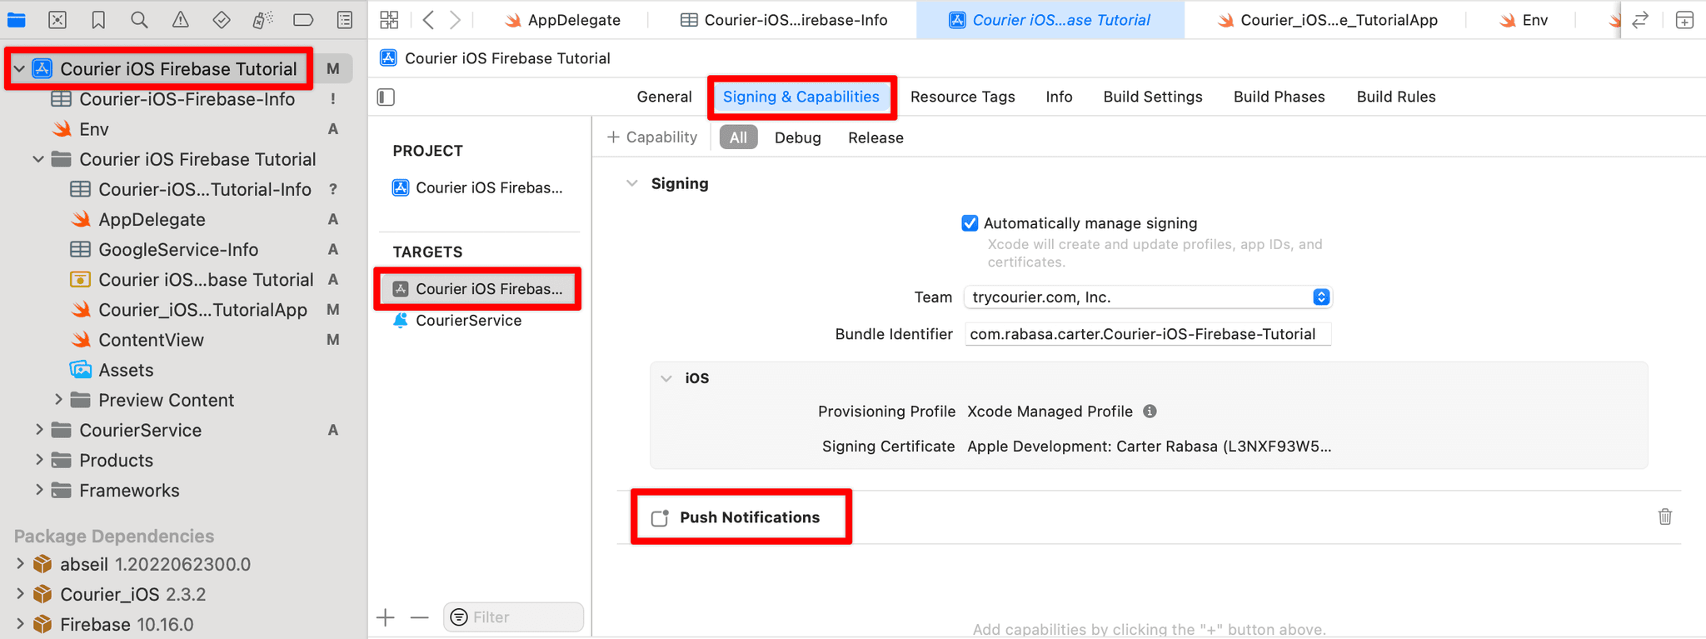Screen dimensions: 1706x639
Task: Open the Test navigator diamond icon
Action: click(x=221, y=19)
